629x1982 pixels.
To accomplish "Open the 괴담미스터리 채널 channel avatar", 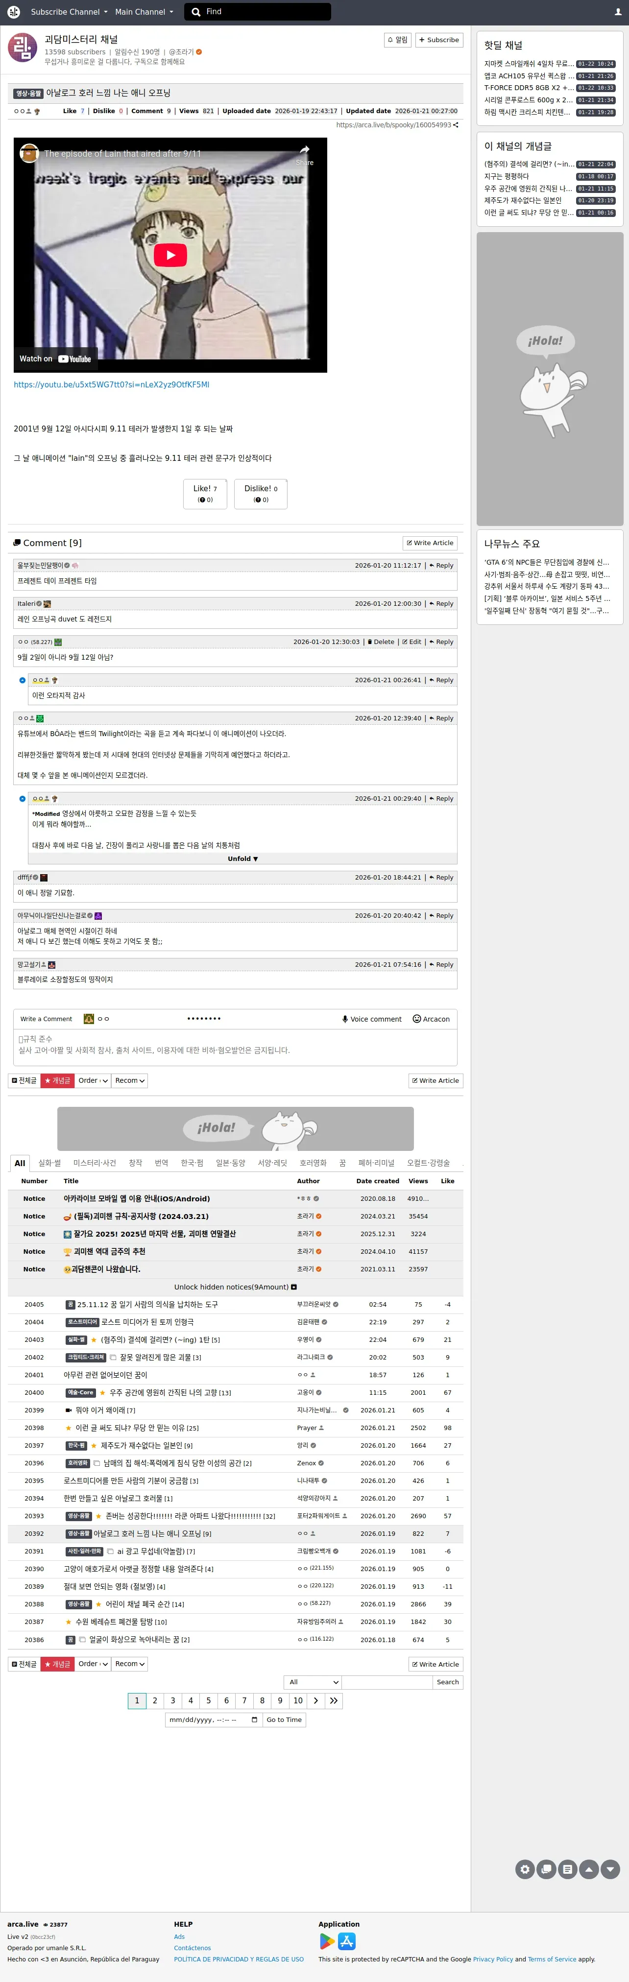I will 23,47.
